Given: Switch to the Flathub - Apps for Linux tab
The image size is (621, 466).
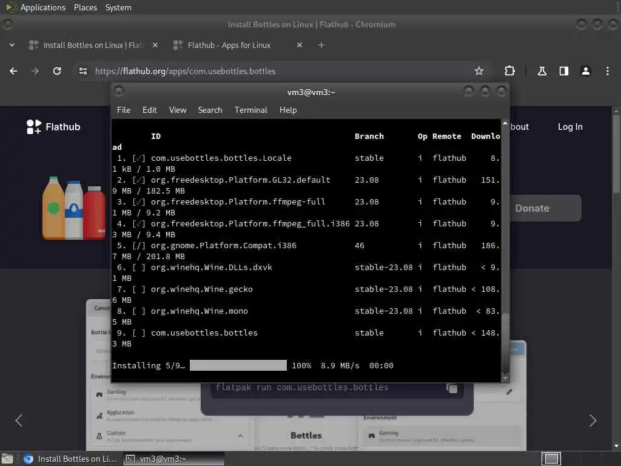Looking at the screenshot, I should click(238, 45).
